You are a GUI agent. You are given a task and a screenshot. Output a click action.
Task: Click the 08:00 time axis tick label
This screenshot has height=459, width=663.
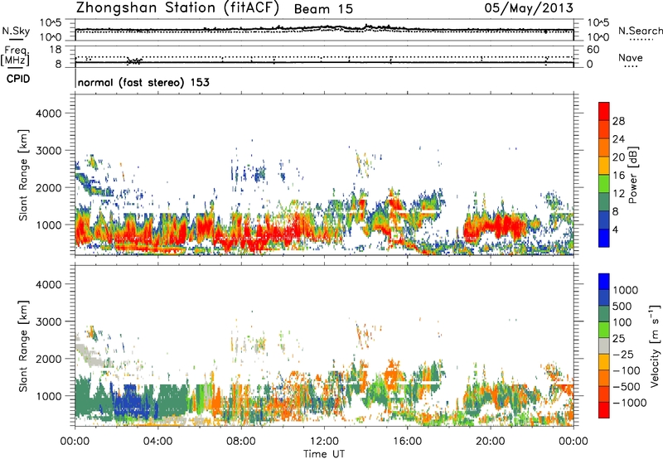tap(240, 442)
